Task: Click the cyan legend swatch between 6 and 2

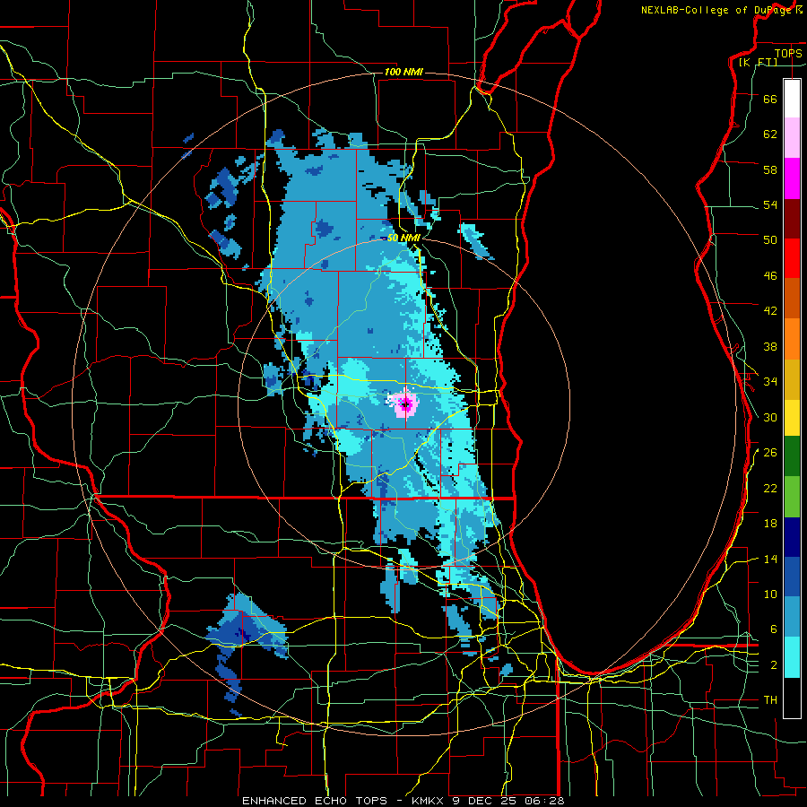Action: pyautogui.click(x=792, y=657)
